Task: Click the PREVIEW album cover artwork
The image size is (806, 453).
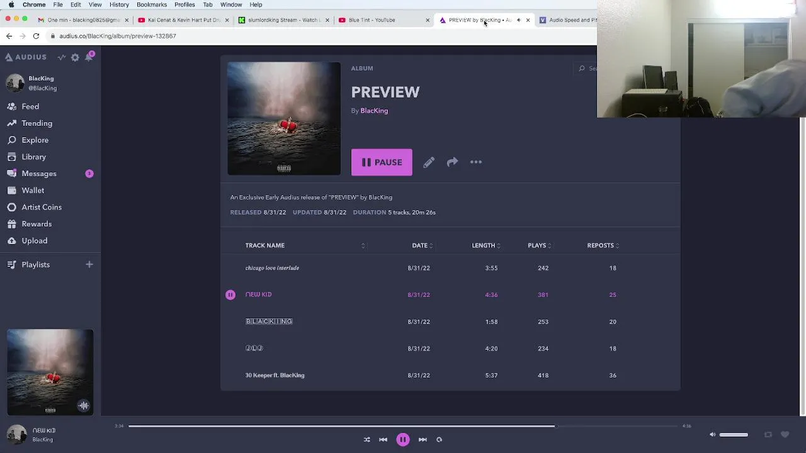Action: pyautogui.click(x=284, y=118)
